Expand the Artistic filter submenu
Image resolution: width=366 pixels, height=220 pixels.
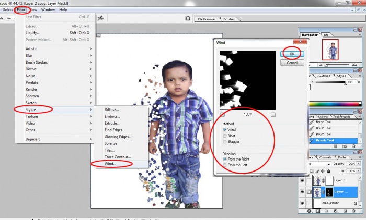[55, 48]
